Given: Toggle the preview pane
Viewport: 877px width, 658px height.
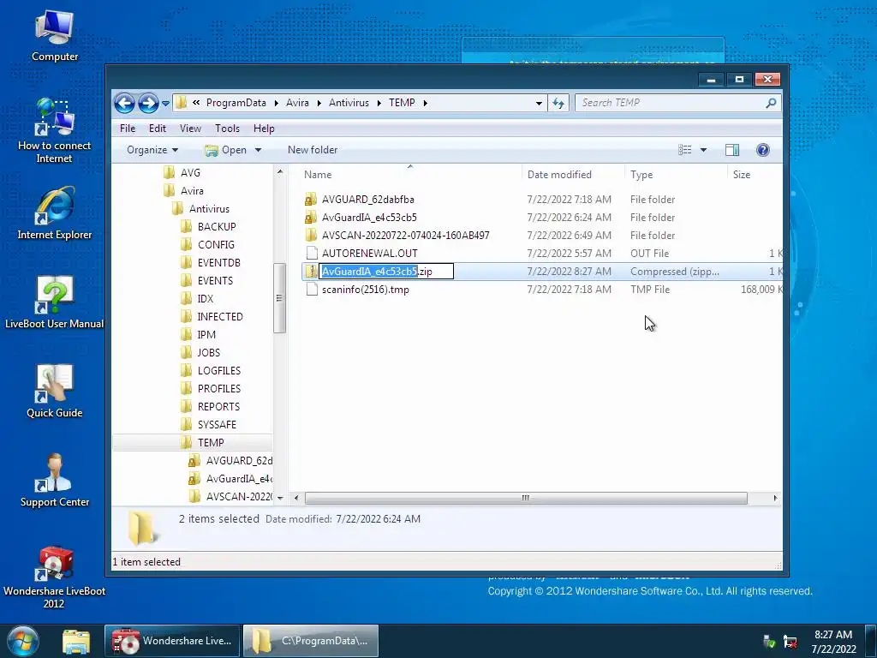Looking at the screenshot, I should coord(732,150).
